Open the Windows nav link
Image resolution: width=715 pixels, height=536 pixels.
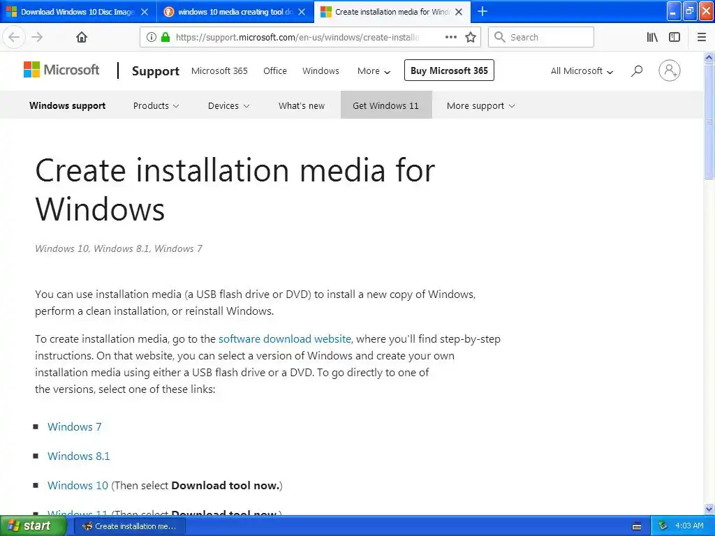click(320, 71)
